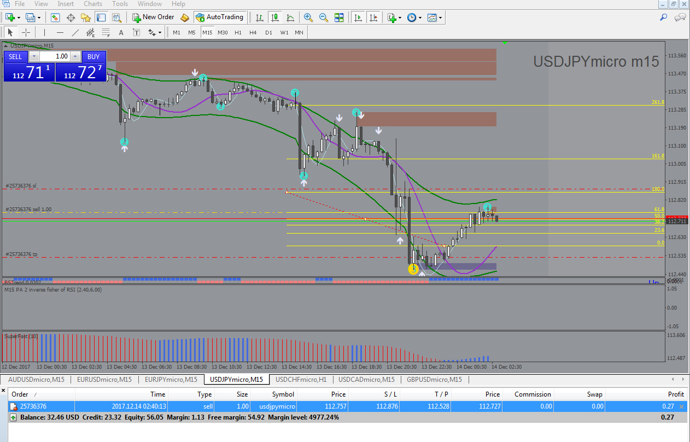690x442 pixels.
Task: Click the BUY one-click button
Action: (x=93, y=56)
